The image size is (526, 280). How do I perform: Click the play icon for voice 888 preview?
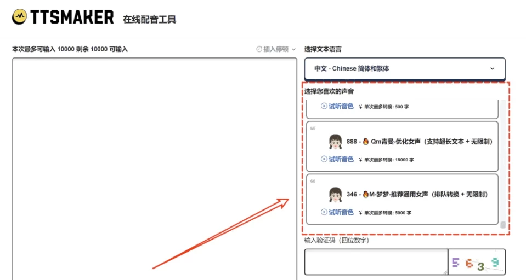[324, 159]
